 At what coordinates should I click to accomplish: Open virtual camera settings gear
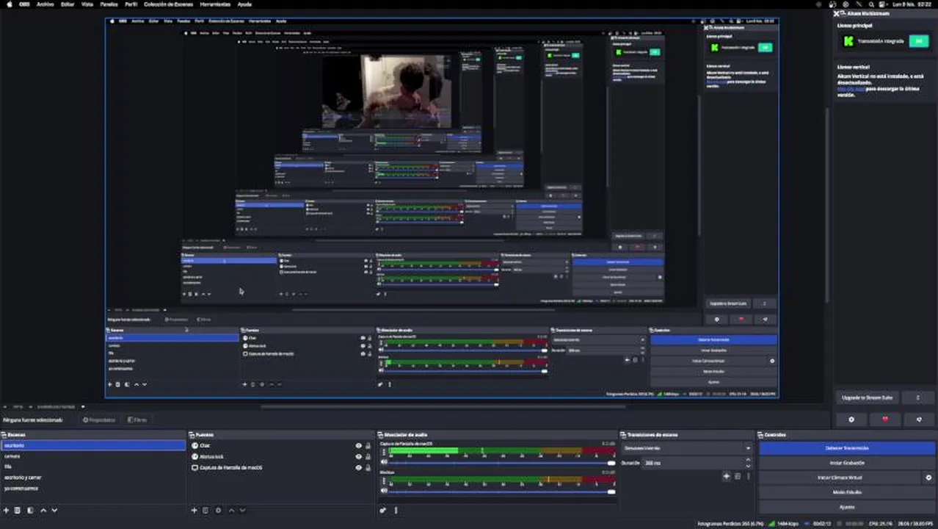coord(928,478)
